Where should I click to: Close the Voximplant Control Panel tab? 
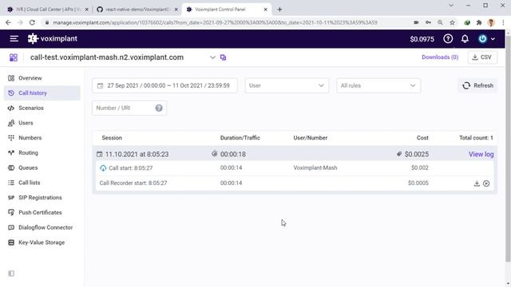266,10
